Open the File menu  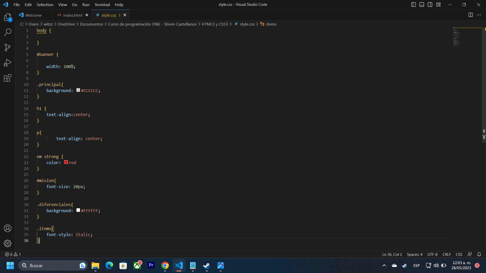point(16,5)
